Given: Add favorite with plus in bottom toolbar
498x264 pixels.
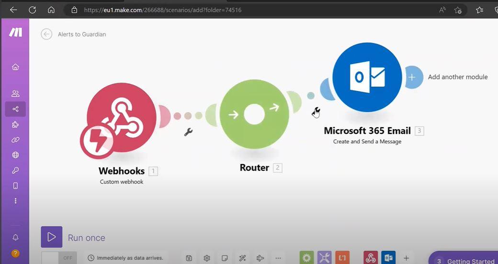Looking at the screenshot, I should (406, 258).
